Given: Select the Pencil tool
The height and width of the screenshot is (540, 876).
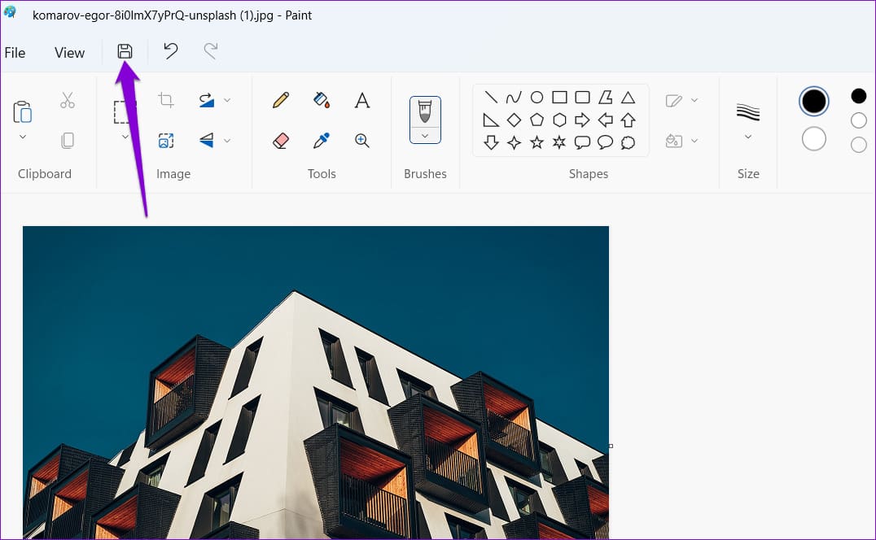Looking at the screenshot, I should (x=281, y=100).
